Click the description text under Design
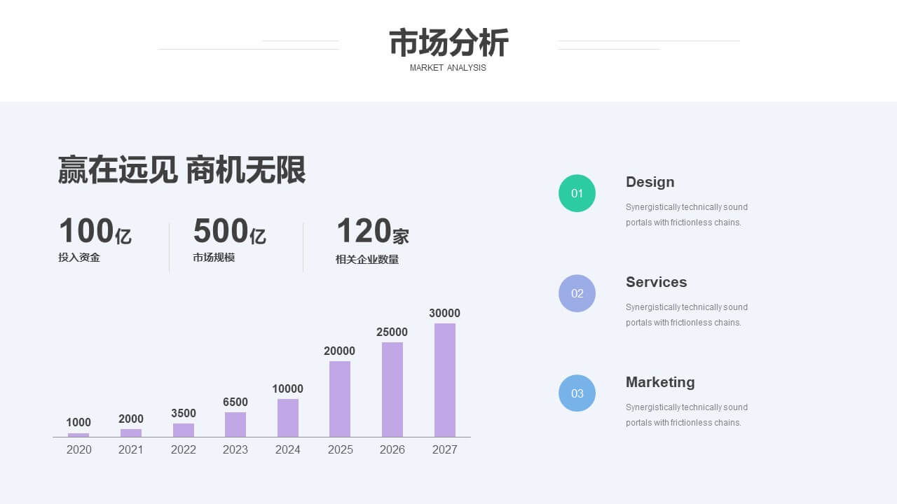This screenshot has width=897, height=504. tap(687, 215)
